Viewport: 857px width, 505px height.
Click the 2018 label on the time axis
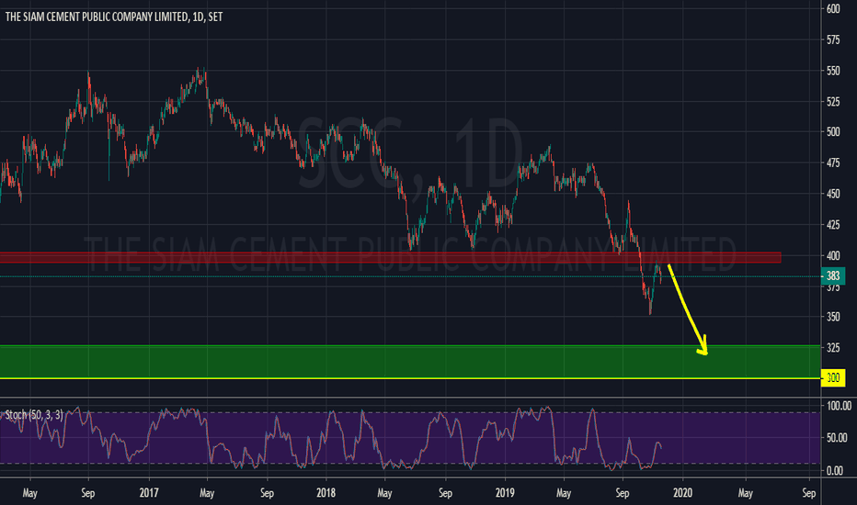(326, 493)
